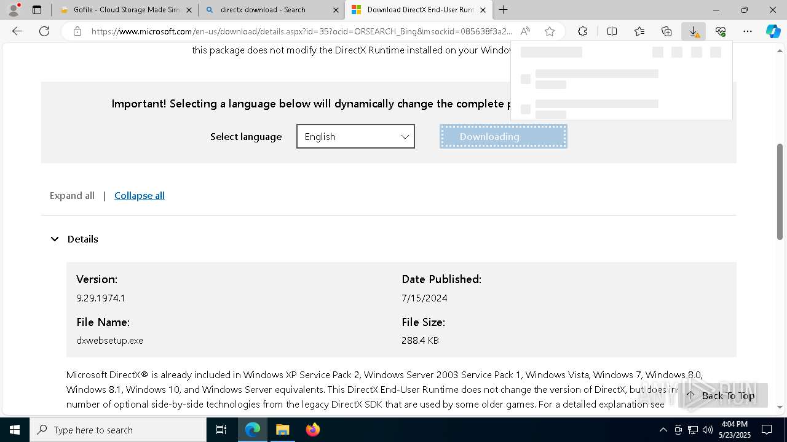Select published date 7/15/2024
This screenshot has height=442, width=787.
pyautogui.click(x=424, y=298)
